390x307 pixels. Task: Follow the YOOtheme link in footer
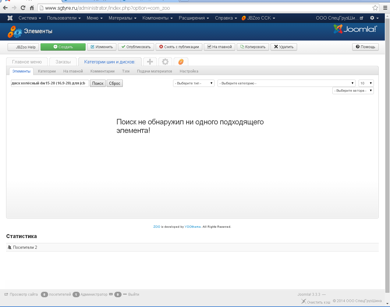[193, 227]
